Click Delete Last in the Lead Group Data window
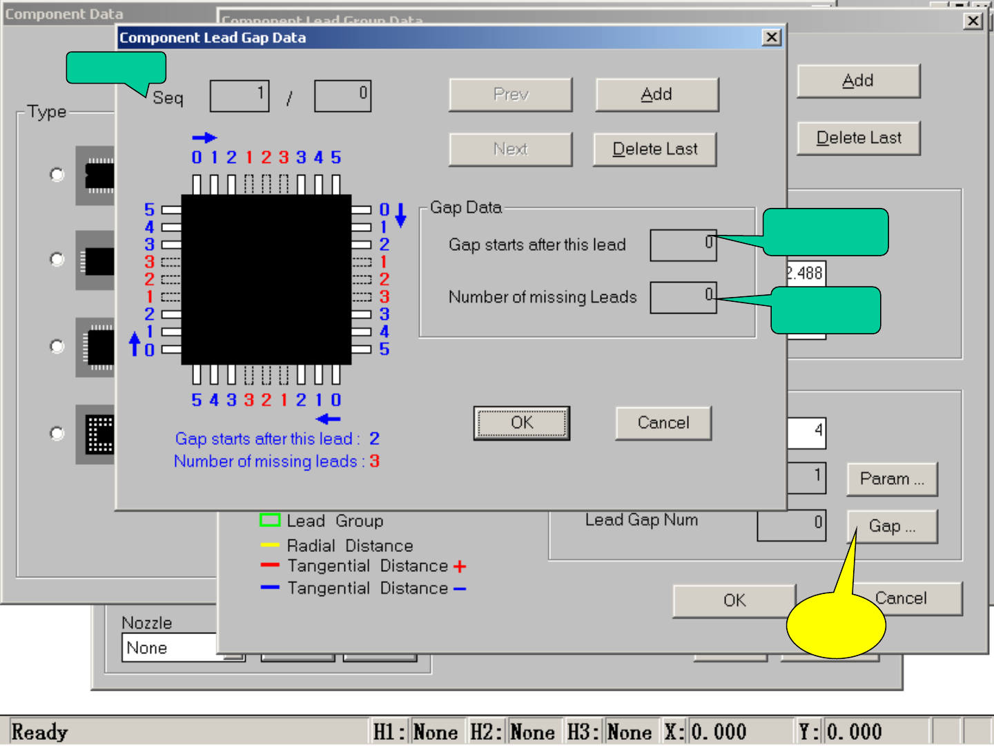The height and width of the screenshot is (746, 994). (x=859, y=138)
